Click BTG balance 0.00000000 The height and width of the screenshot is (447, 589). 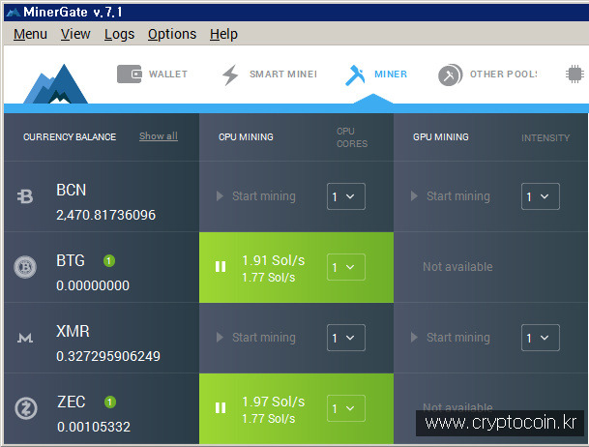(x=93, y=285)
